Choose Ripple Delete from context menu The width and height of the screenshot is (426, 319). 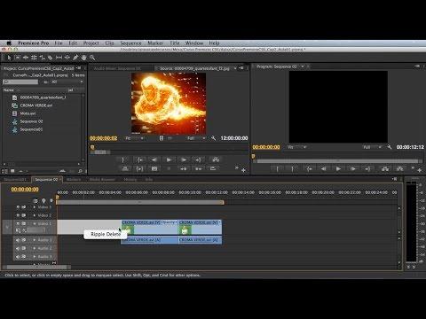point(106,234)
